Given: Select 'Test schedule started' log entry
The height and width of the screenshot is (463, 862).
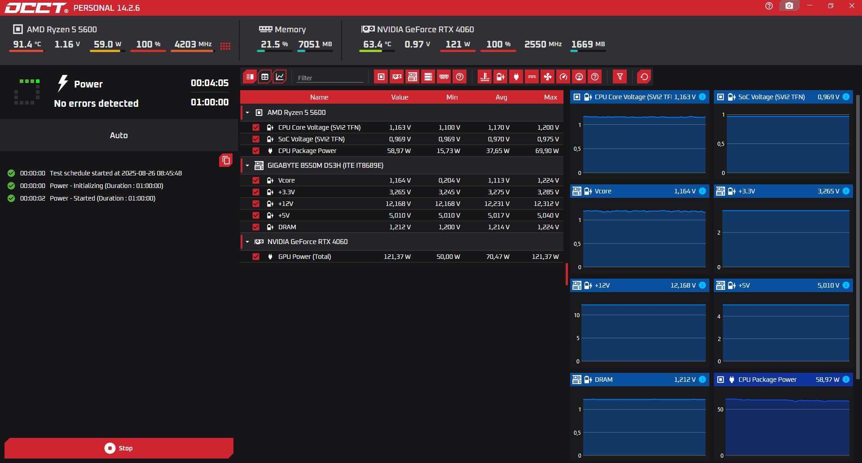Looking at the screenshot, I should coord(116,173).
